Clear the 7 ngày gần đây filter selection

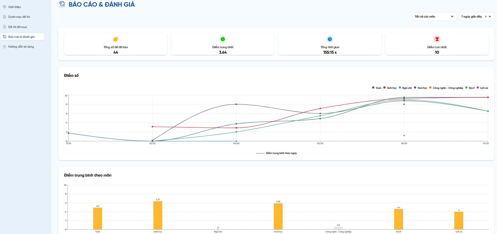point(486,16)
